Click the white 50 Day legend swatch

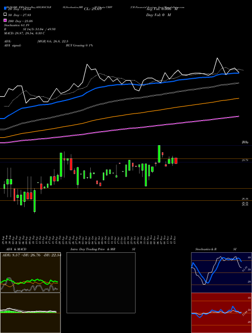tap(6, 14)
